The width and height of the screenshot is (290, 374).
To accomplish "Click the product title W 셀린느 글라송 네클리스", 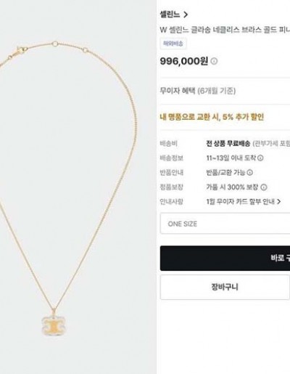I will click(x=225, y=30).
